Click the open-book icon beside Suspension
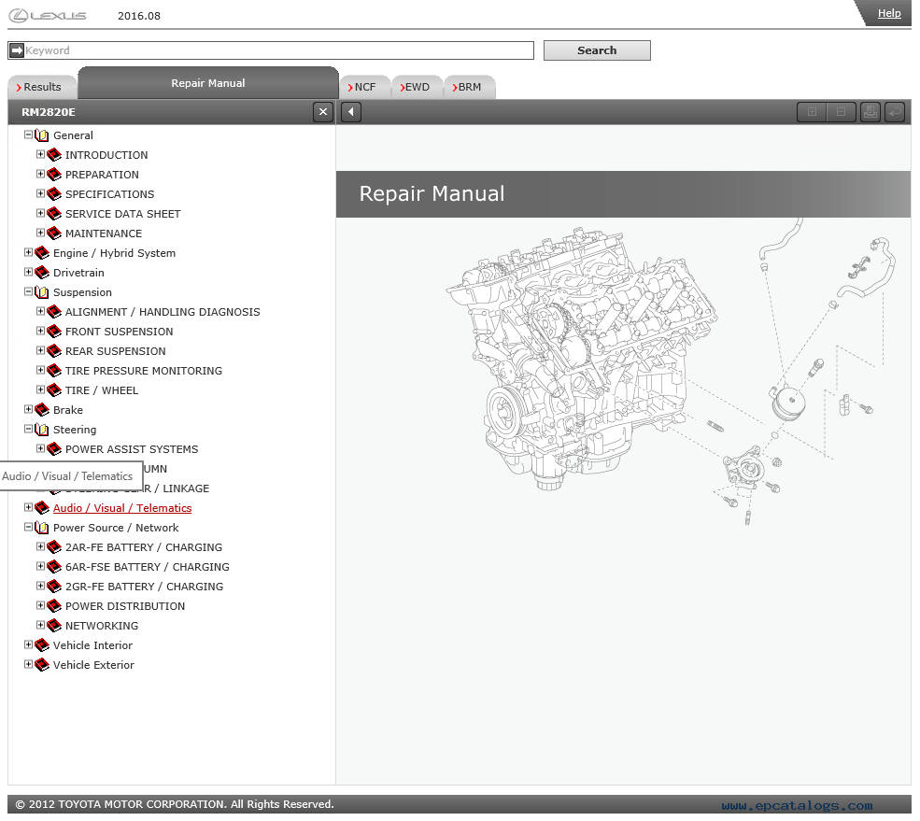 pyautogui.click(x=42, y=292)
